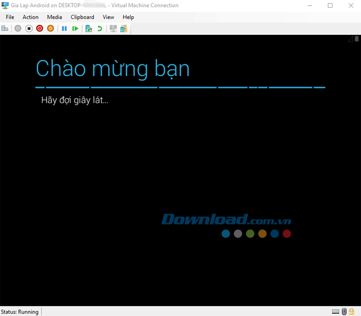Image resolution: width=361 pixels, height=316 pixels.
Task: Click the 'Hãy đợi giây lát...' text
Action: 74,100
